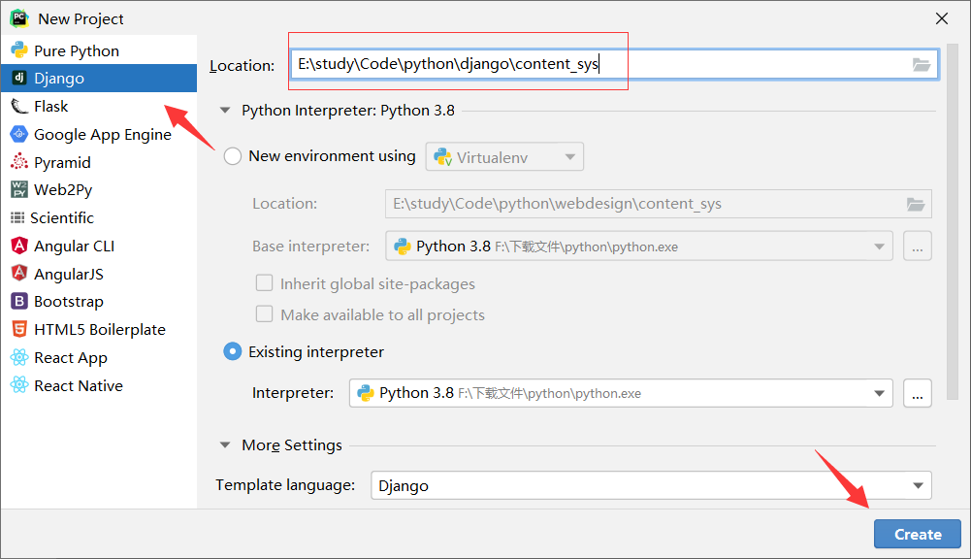Viewport: 971px width, 559px height.
Task: Select New environment using radio button
Action: (233, 156)
